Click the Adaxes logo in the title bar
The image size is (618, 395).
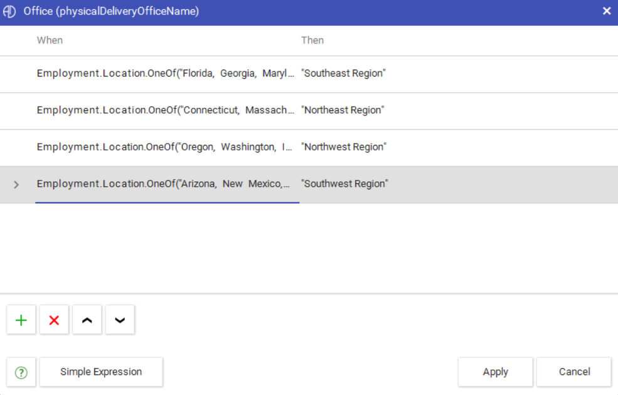pyautogui.click(x=9, y=11)
